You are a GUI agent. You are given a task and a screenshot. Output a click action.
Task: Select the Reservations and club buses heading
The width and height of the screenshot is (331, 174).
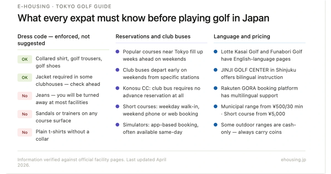tap(153, 36)
